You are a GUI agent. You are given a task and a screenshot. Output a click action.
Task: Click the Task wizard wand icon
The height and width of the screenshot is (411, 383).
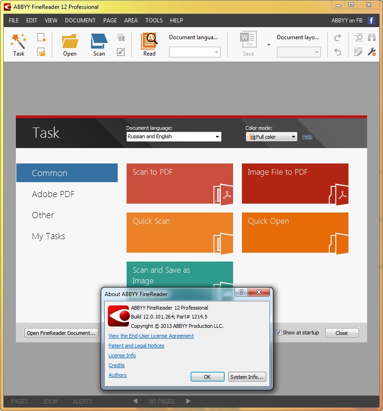pos(19,42)
